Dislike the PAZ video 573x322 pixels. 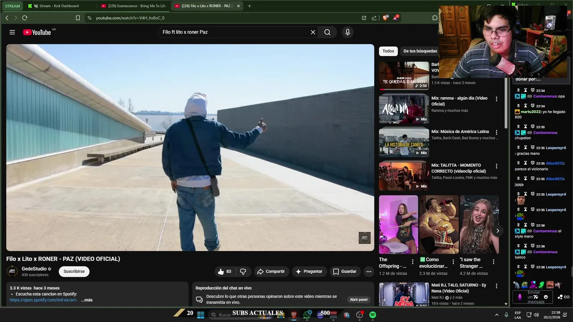243,271
